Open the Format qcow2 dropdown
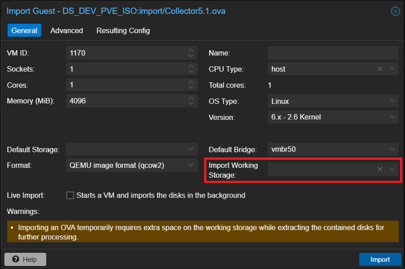This screenshot has width=405, height=269. pos(191,165)
